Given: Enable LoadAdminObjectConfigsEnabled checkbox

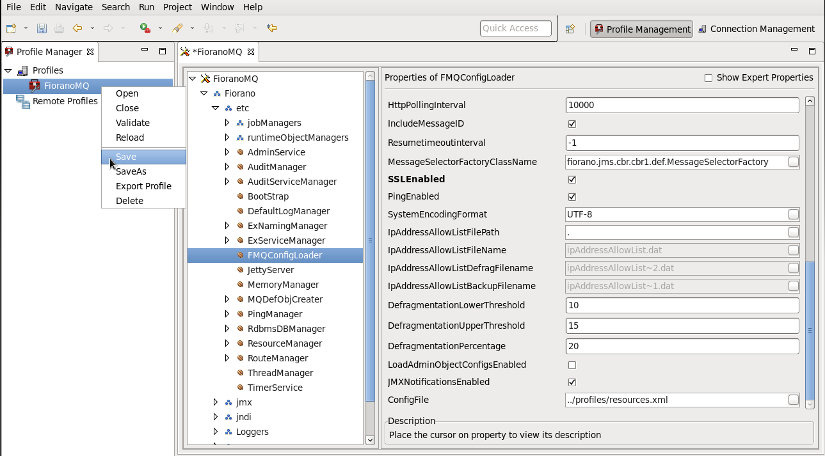Looking at the screenshot, I should pos(572,365).
